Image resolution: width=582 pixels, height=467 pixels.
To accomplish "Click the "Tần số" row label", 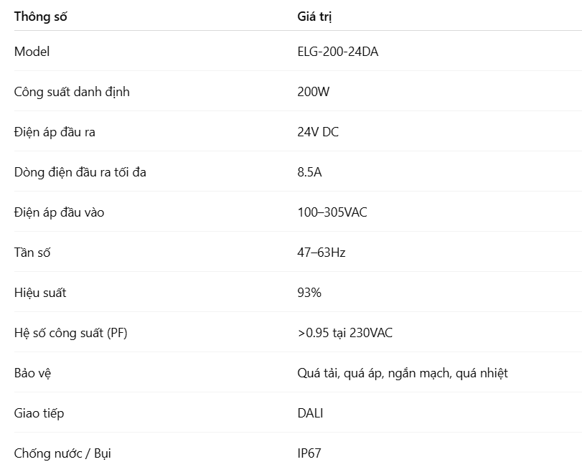I will click(32, 253).
